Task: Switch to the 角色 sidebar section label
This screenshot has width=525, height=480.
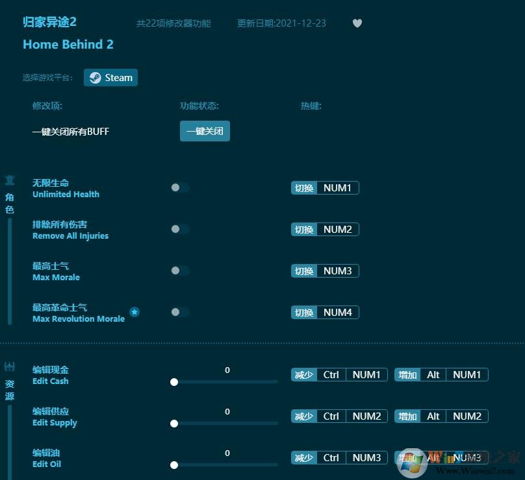Action: (x=9, y=203)
